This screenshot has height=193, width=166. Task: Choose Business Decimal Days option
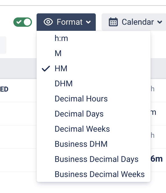pyautogui.click(x=93, y=159)
